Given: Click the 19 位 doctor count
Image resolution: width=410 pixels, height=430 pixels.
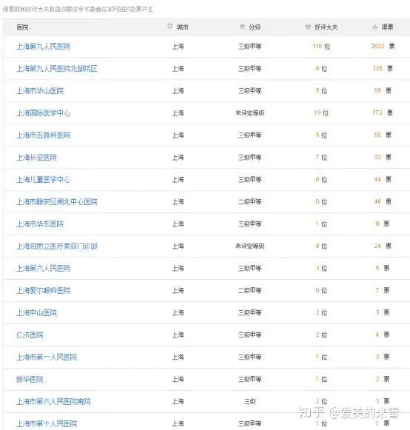Looking at the screenshot, I should point(321,113).
